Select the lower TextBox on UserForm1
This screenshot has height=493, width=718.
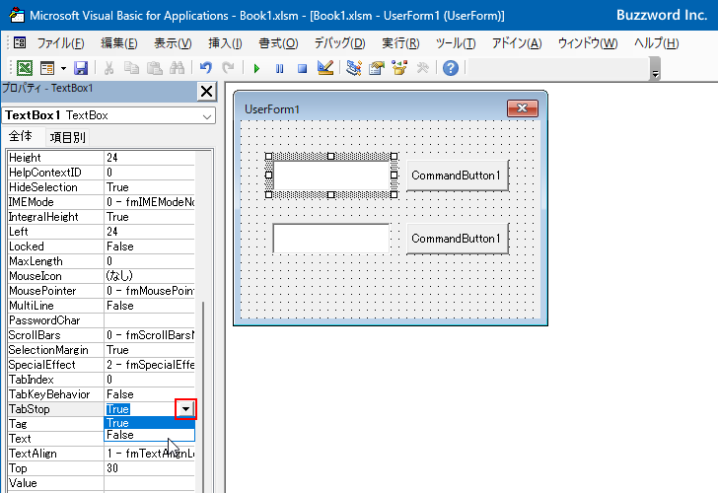pyautogui.click(x=331, y=238)
